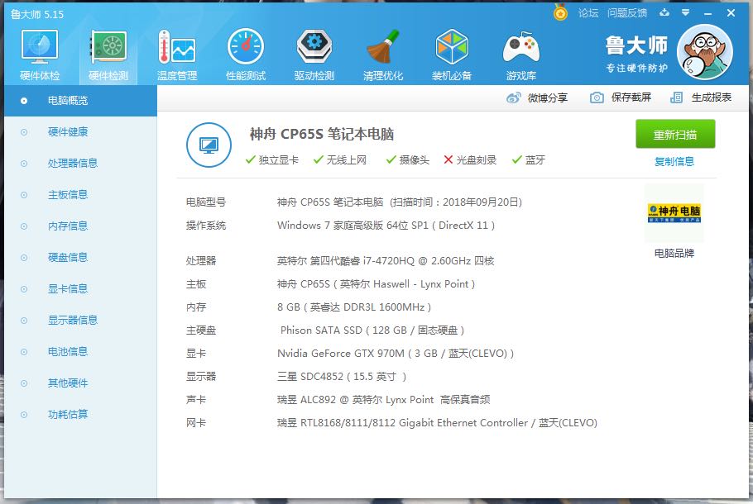This screenshot has width=753, height=504.
Task: Click the 瑞昱 ALC892 sound card value
Action: coord(383,399)
